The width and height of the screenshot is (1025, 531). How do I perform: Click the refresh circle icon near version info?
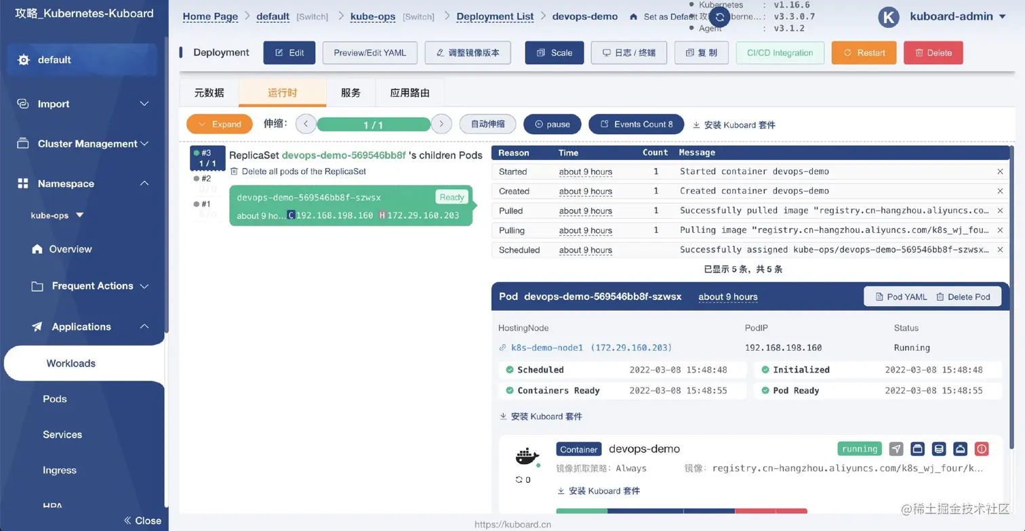pyautogui.click(x=719, y=18)
